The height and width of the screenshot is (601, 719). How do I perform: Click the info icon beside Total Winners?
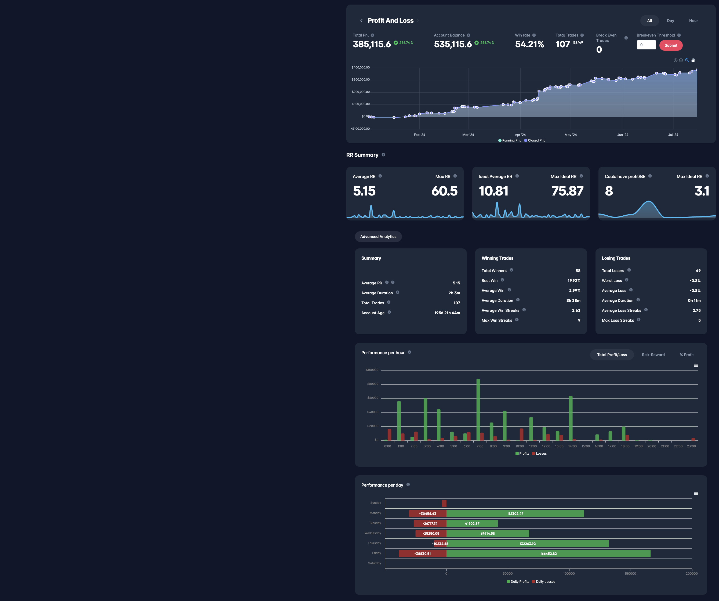pos(511,270)
